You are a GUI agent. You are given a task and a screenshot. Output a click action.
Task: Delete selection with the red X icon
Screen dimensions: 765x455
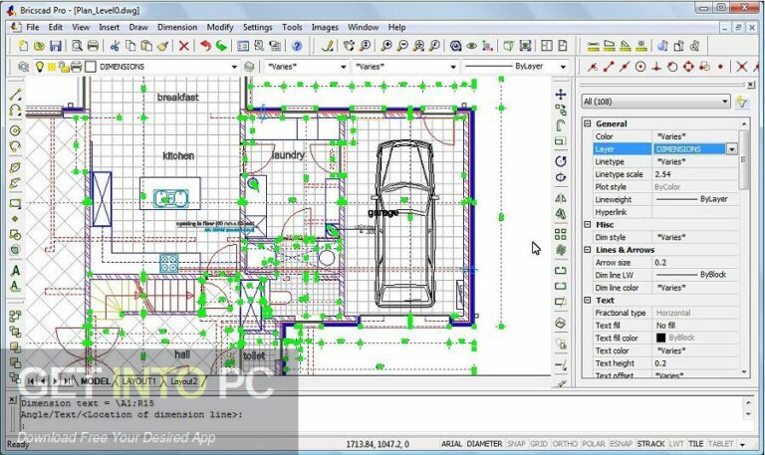184,46
